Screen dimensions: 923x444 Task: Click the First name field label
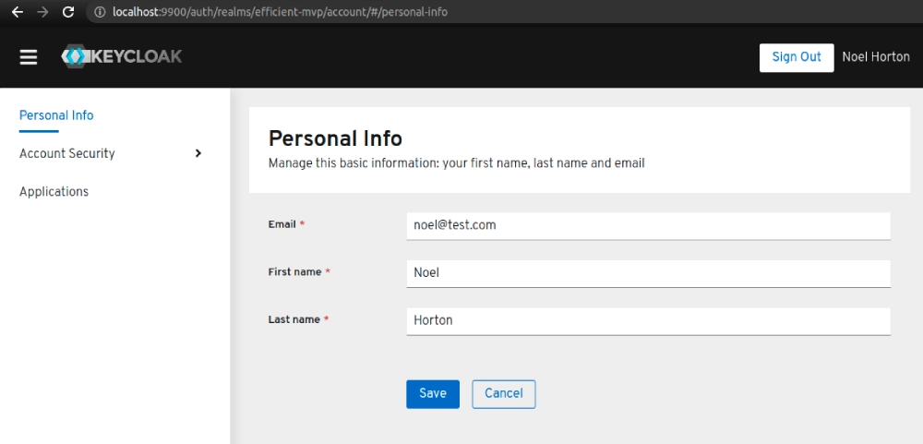pyautogui.click(x=295, y=272)
